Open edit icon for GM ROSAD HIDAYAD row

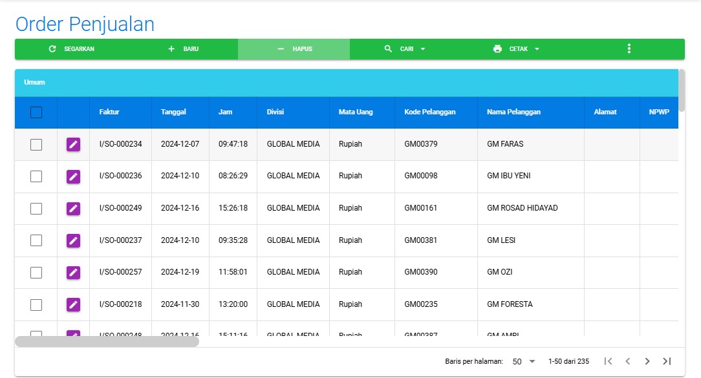(73, 209)
